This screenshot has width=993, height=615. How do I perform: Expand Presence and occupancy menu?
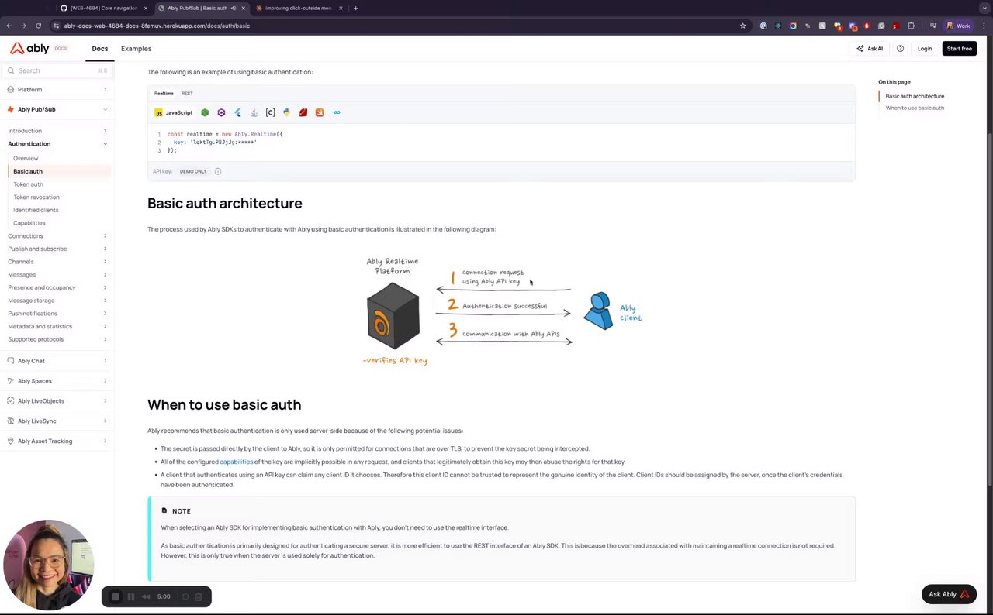(x=57, y=287)
